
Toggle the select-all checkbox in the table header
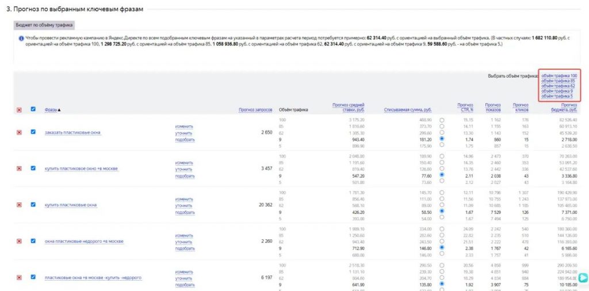pyautogui.click(x=33, y=109)
